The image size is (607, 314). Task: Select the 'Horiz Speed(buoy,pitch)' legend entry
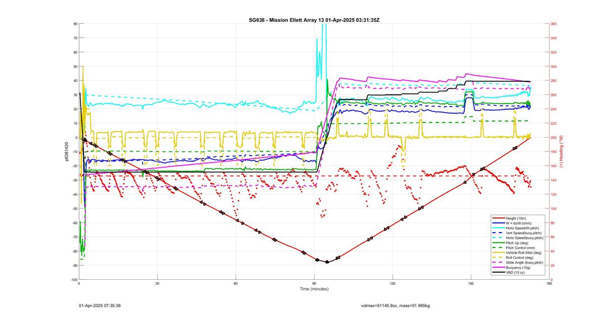tap(525, 237)
